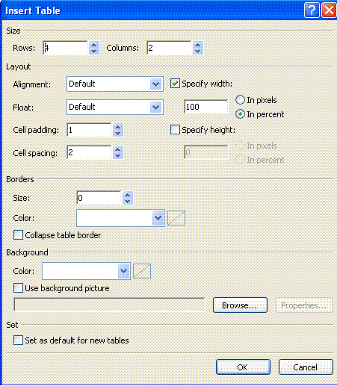Open the background color swatch picker
The height and width of the screenshot is (386, 337).
click(142, 271)
